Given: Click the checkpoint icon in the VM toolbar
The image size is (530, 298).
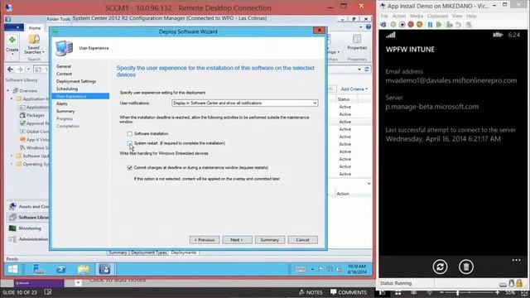Looking at the screenshot, I should click(449, 25).
